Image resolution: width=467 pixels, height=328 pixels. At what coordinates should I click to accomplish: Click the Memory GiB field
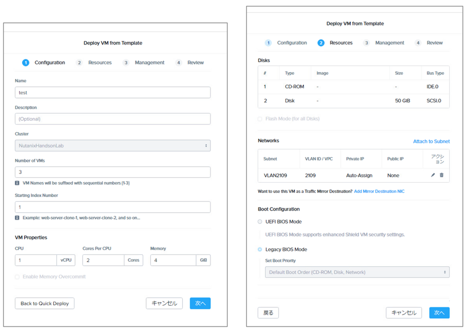tap(173, 260)
